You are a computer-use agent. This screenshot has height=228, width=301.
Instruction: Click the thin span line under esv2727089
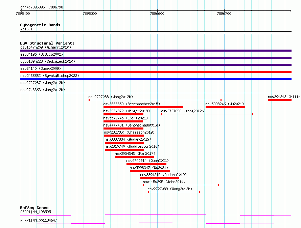pyautogui.click(x=174, y=192)
